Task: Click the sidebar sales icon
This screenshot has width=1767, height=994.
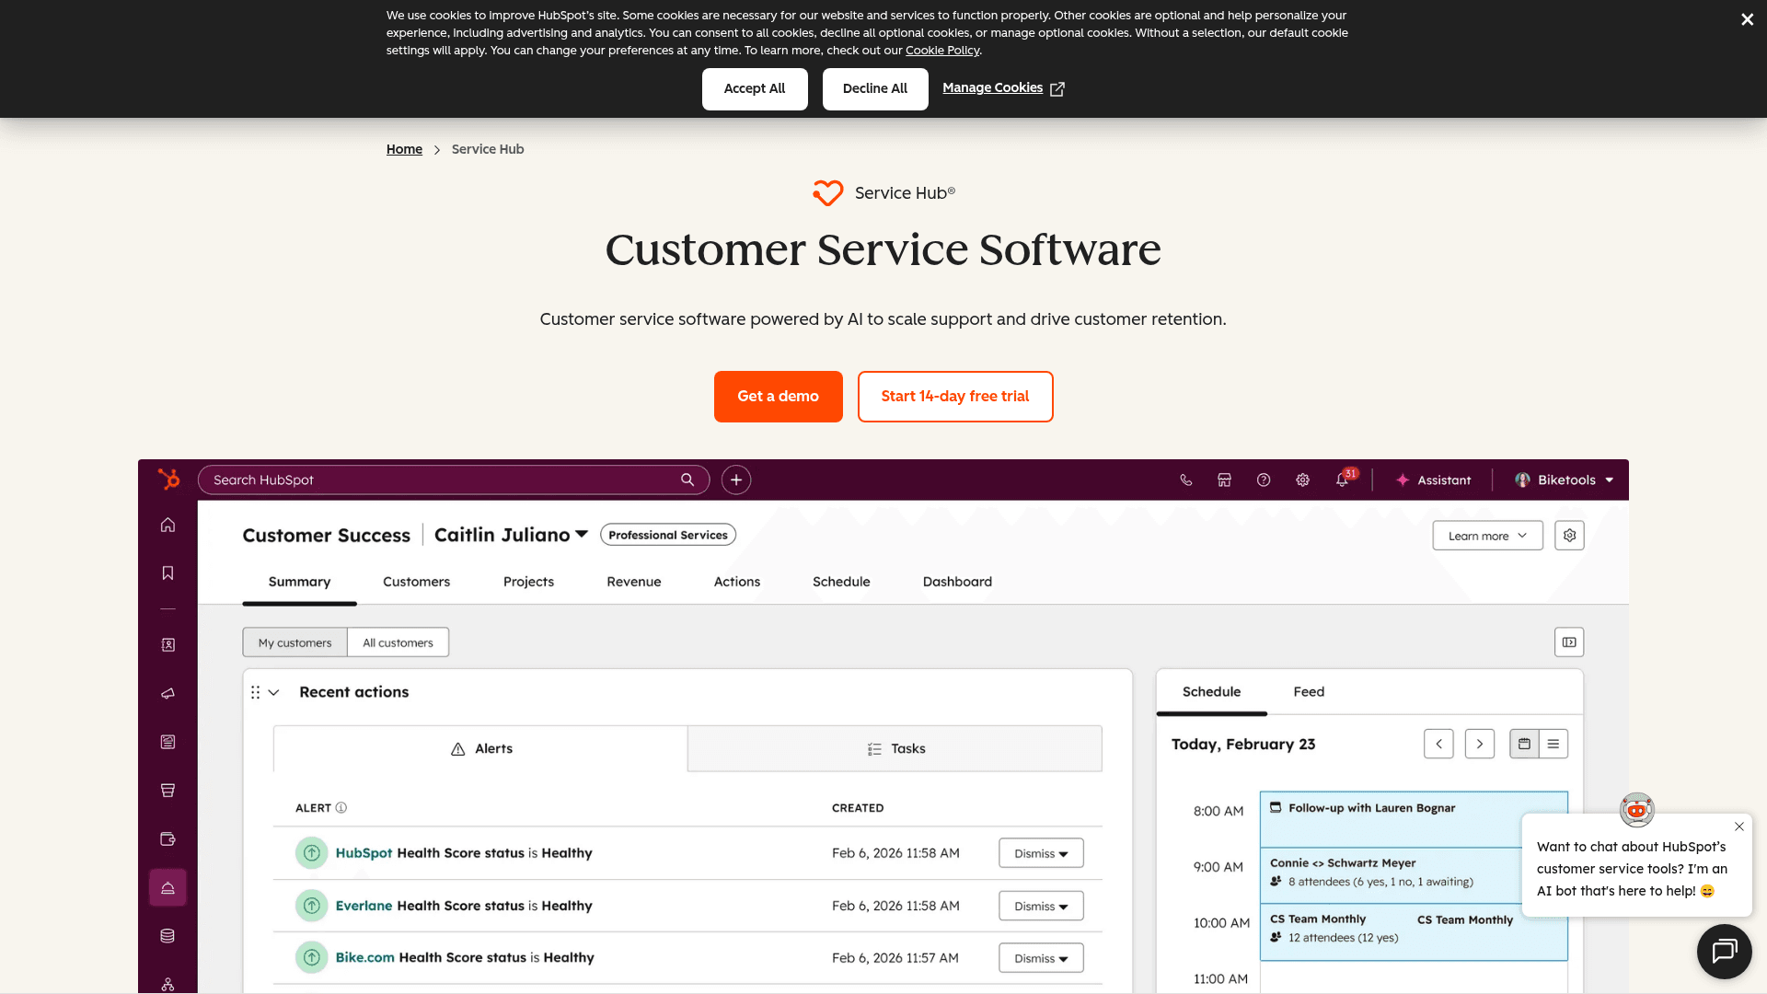Action: (167, 791)
